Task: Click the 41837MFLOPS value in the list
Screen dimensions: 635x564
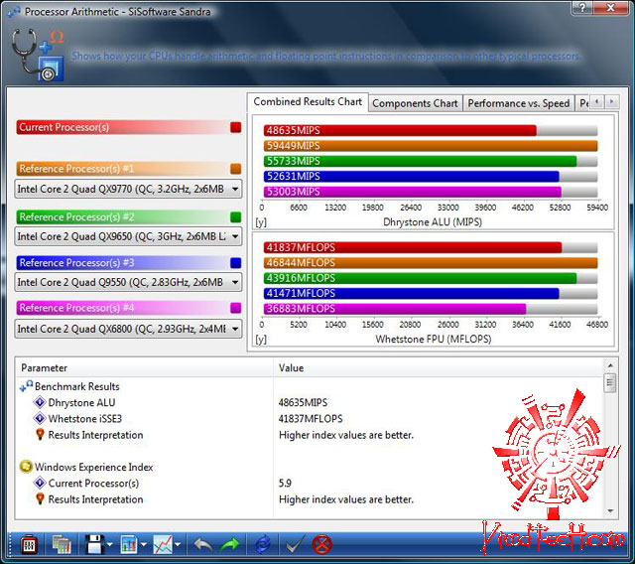Action: [x=311, y=419]
